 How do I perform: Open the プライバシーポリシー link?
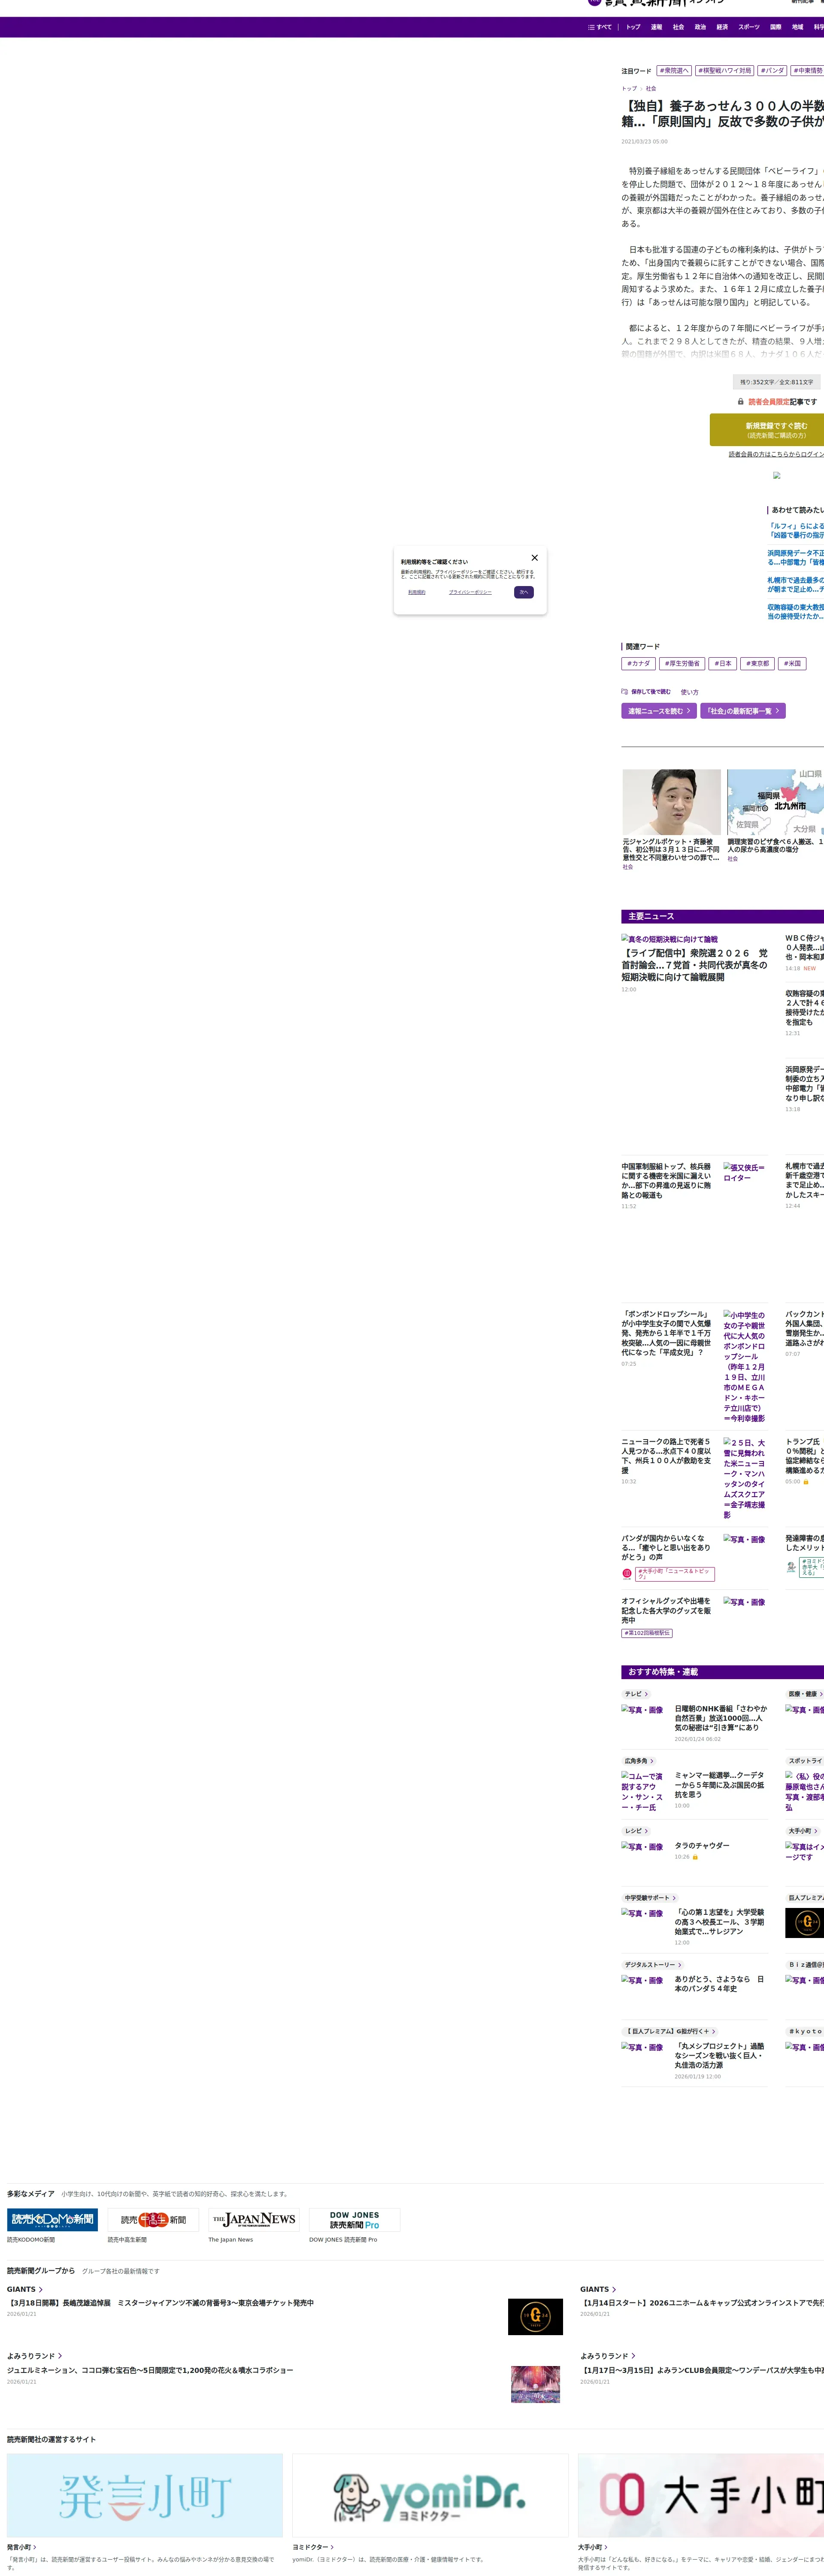[470, 592]
